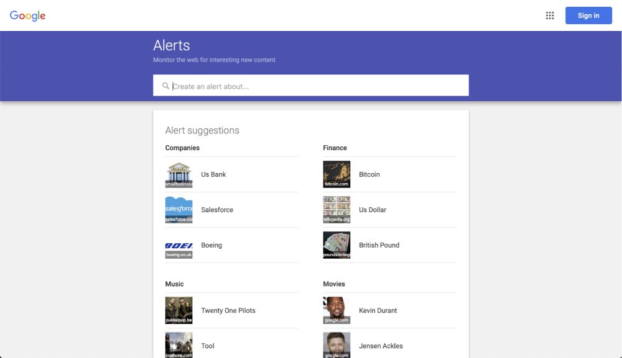This screenshot has width=622, height=358.
Task: Click the Salesforce cloud logo thumbnail
Action: pyautogui.click(x=179, y=210)
